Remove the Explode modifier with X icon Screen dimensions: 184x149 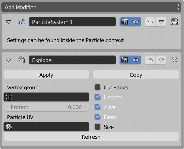coord(174,60)
